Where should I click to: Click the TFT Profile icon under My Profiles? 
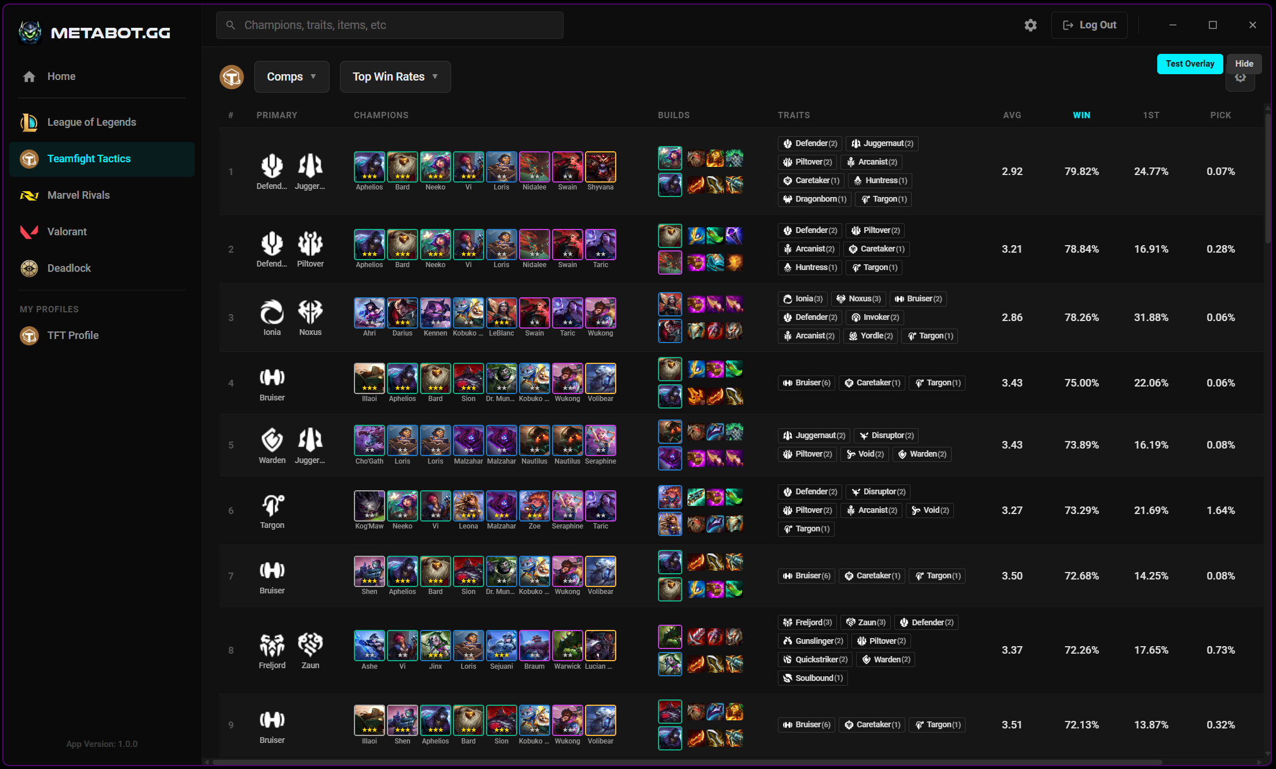point(29,336)
